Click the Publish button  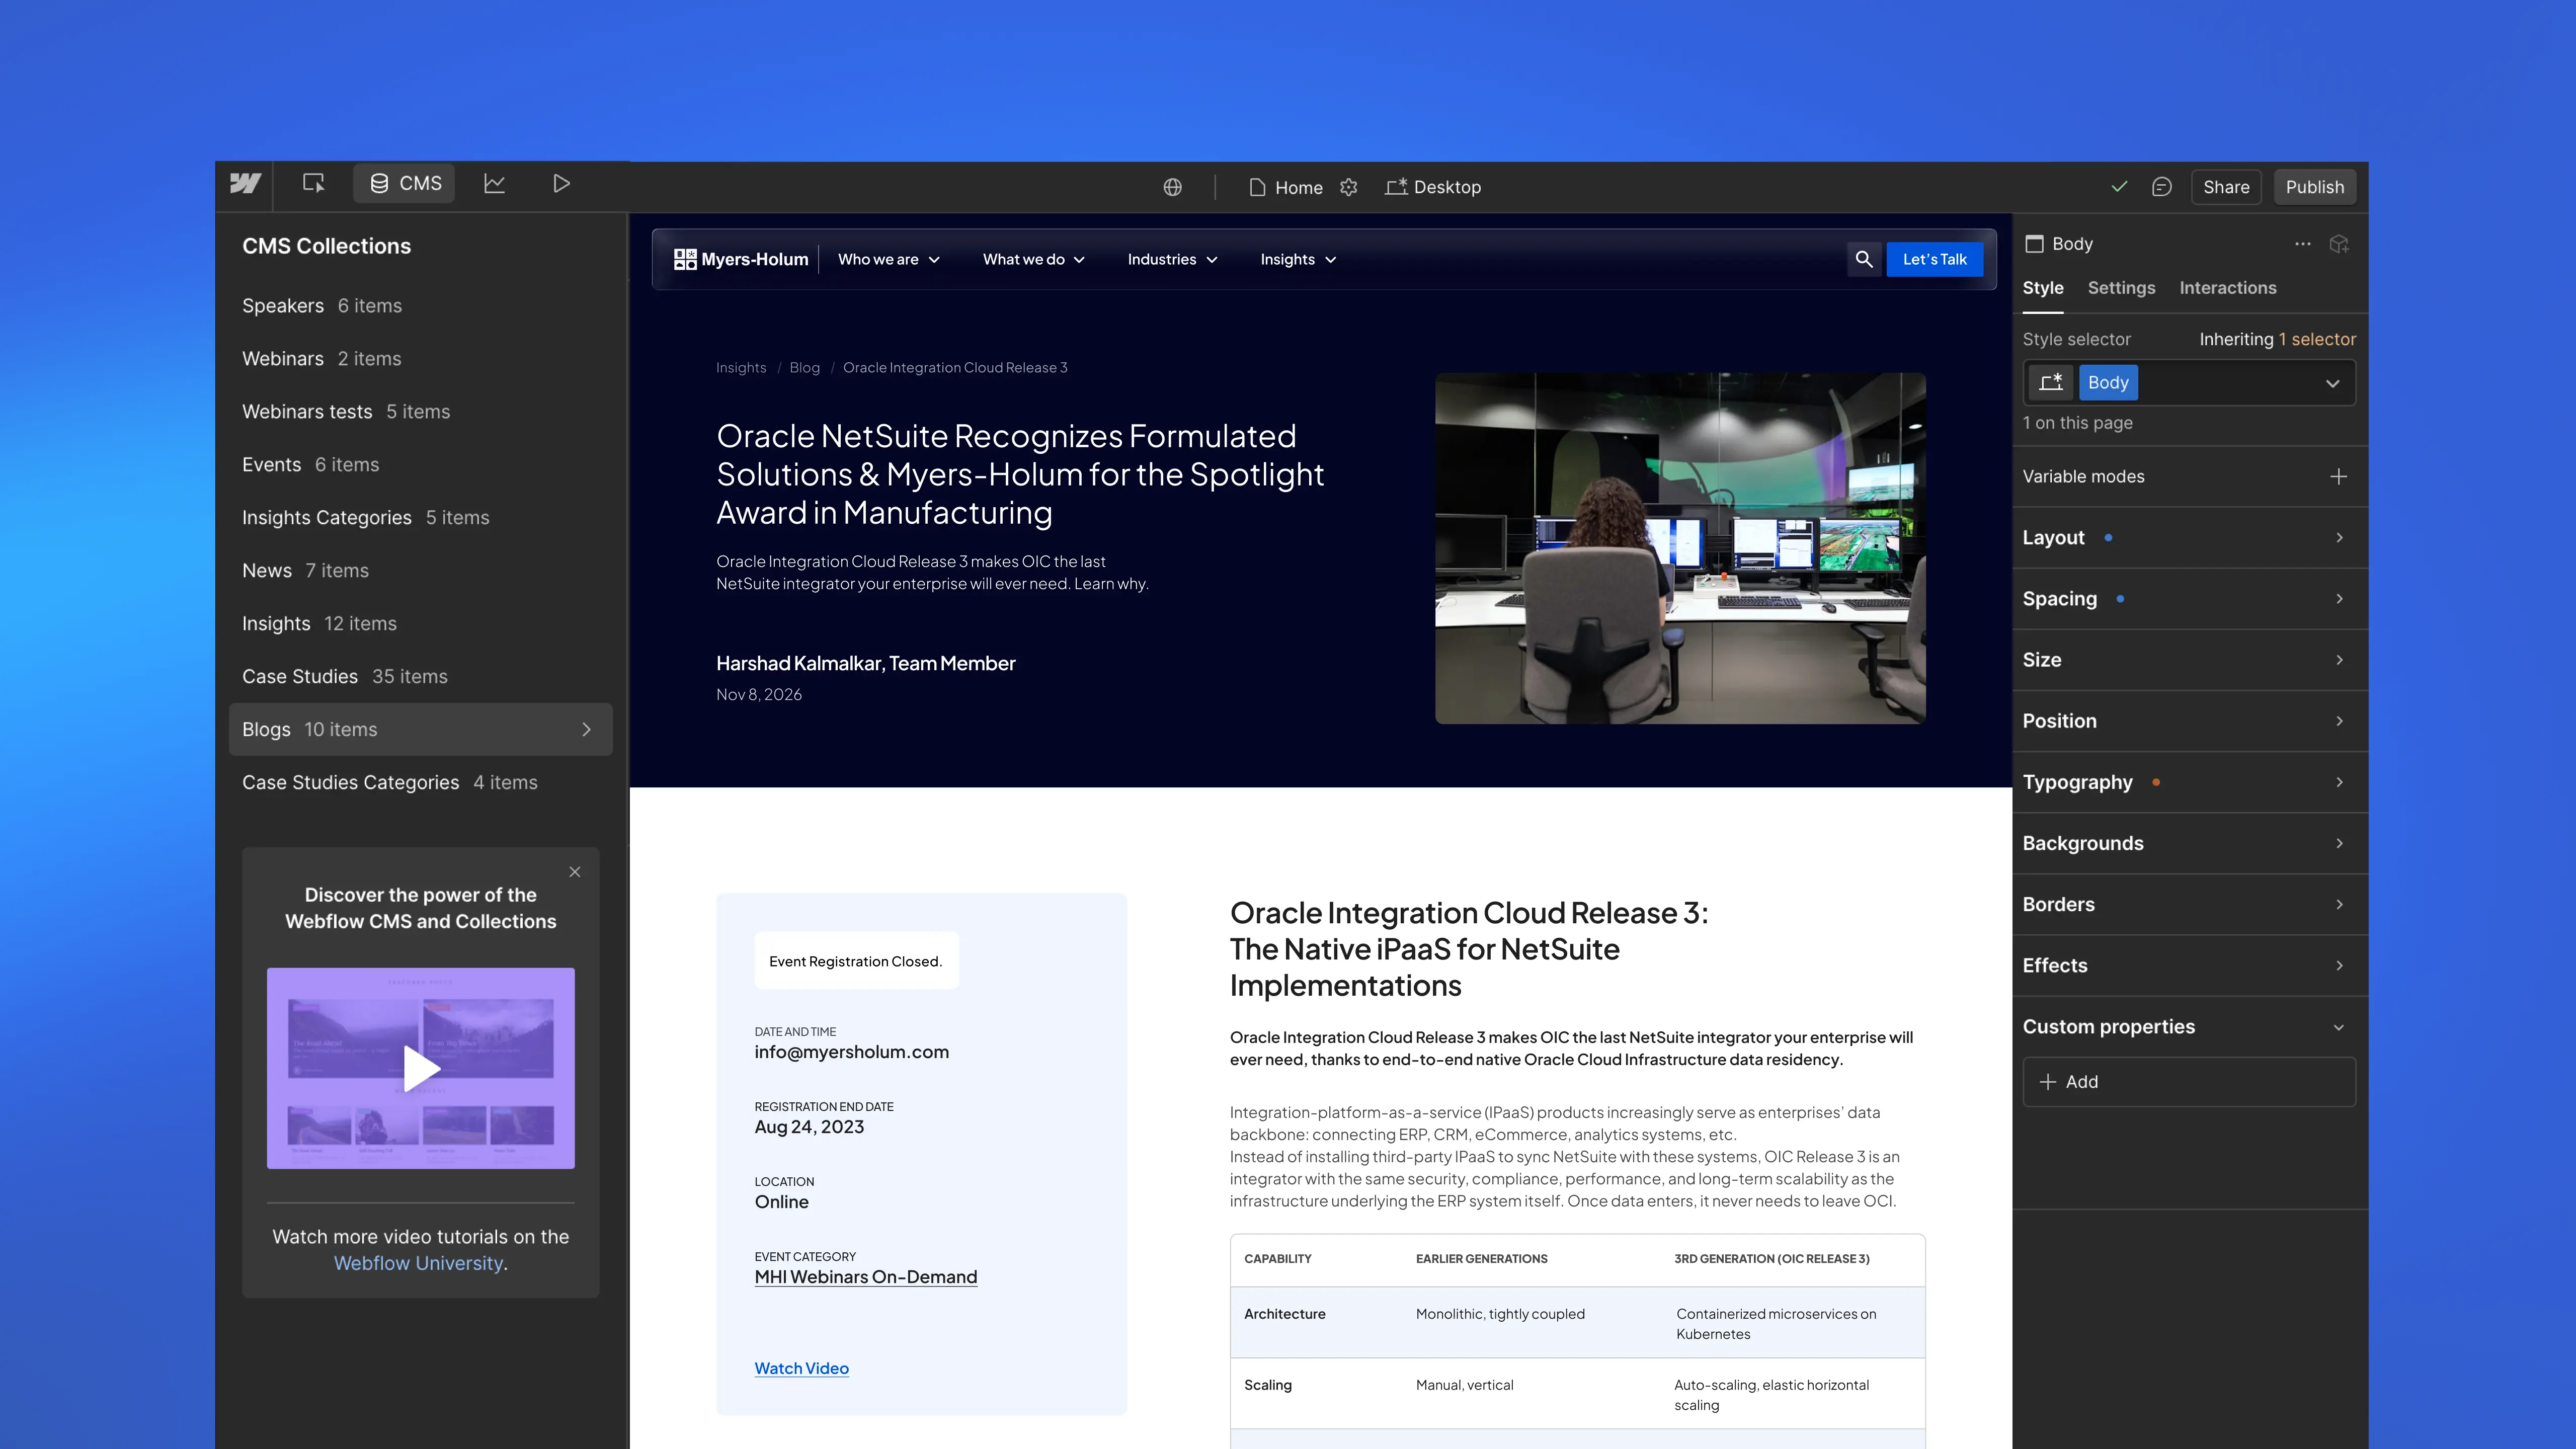2314,187
